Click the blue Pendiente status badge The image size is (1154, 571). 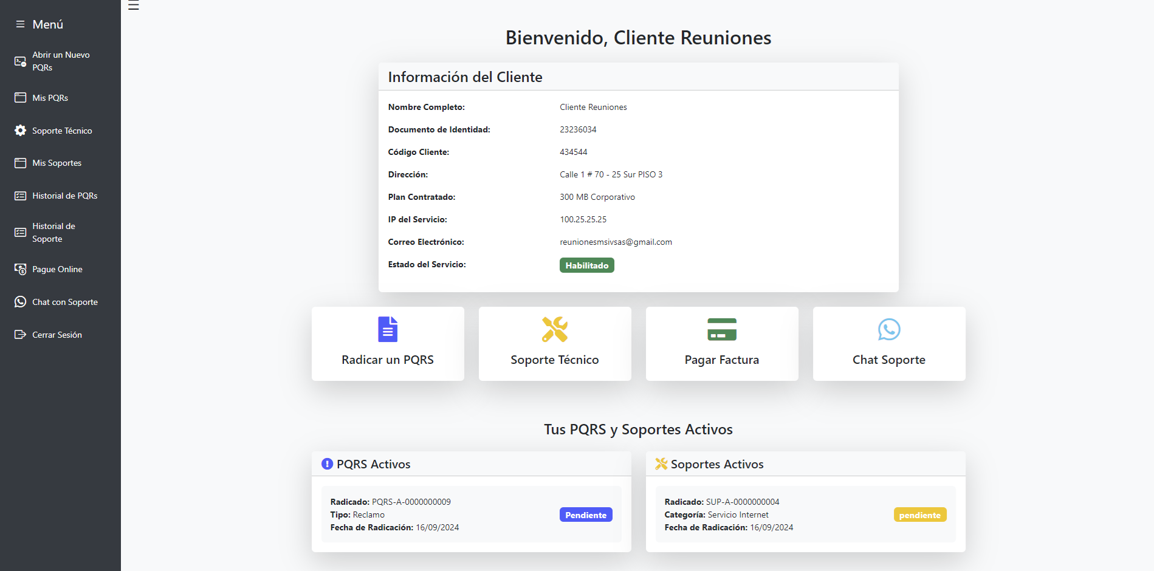point(585,515)
